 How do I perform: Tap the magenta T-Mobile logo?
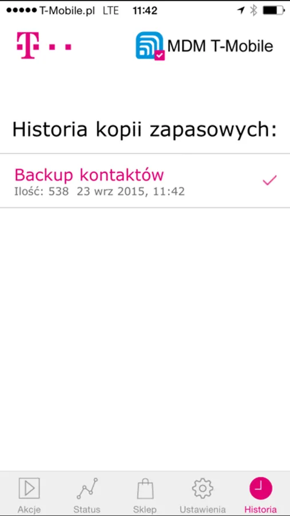pos(44,45)
